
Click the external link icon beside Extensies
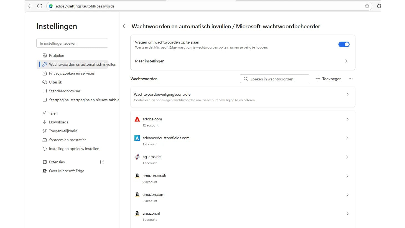[x=102, y=162]
